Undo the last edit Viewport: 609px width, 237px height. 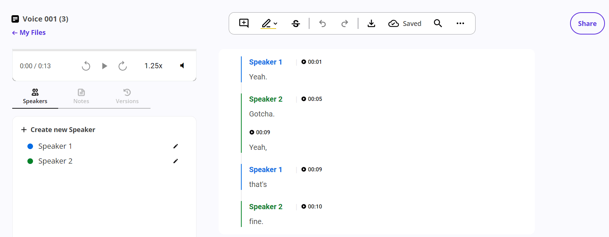coord(322,23)
